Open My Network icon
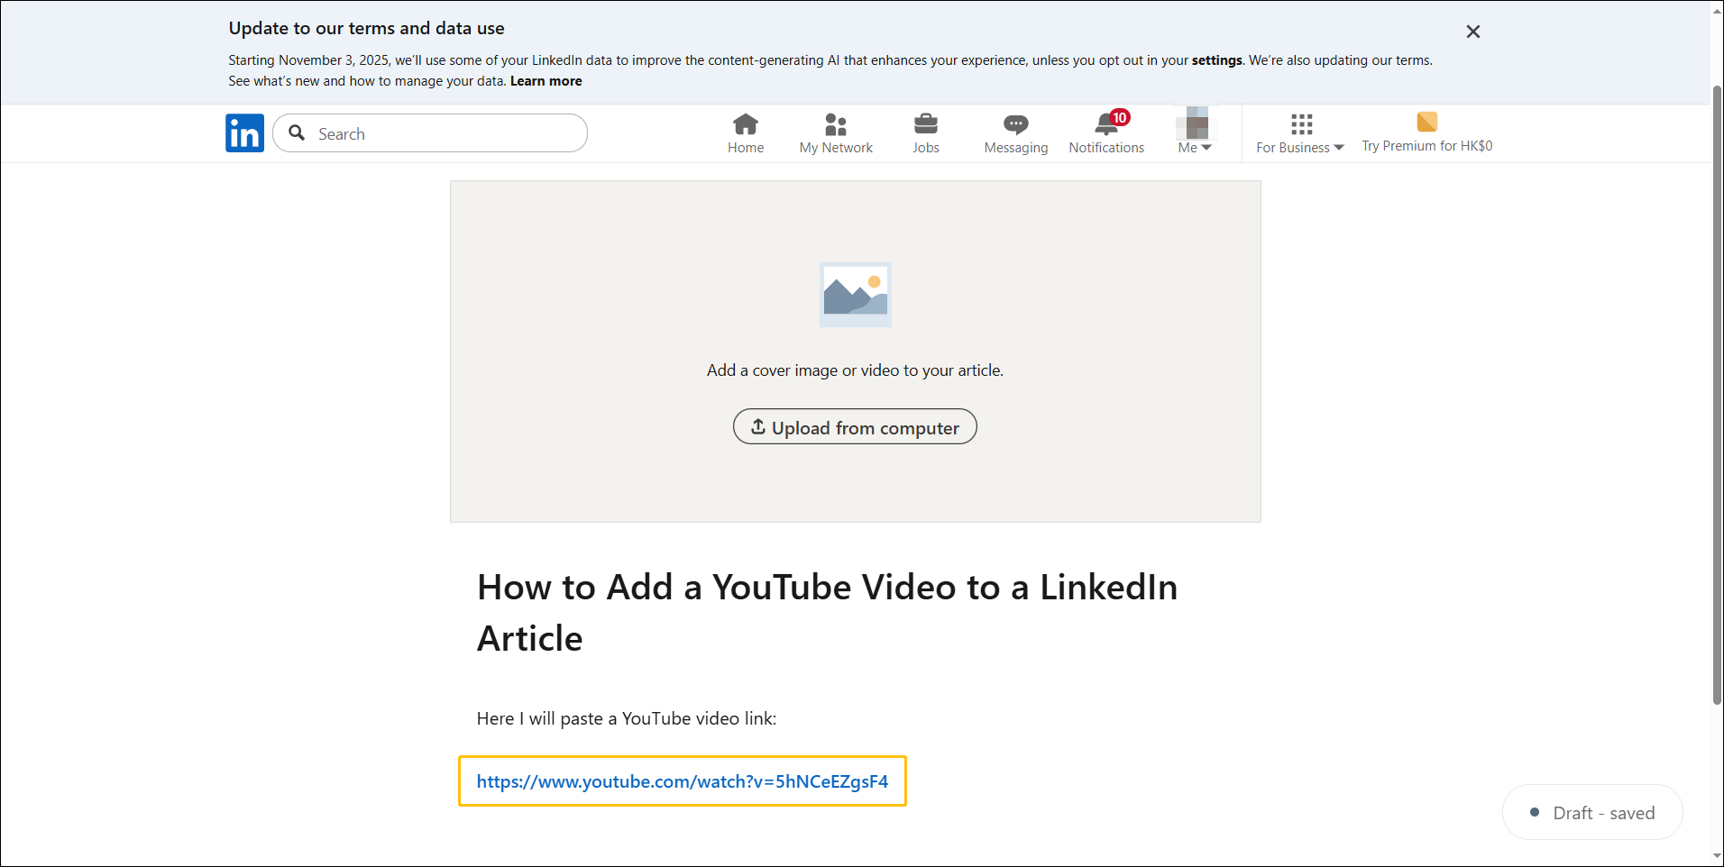 coord(836,123)
